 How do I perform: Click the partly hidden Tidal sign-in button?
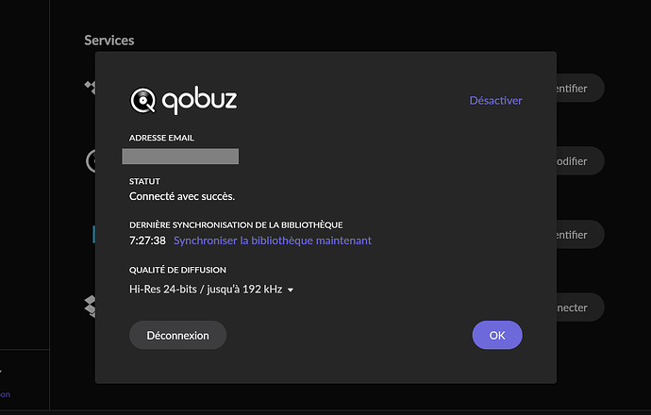(x=580, y=88)
